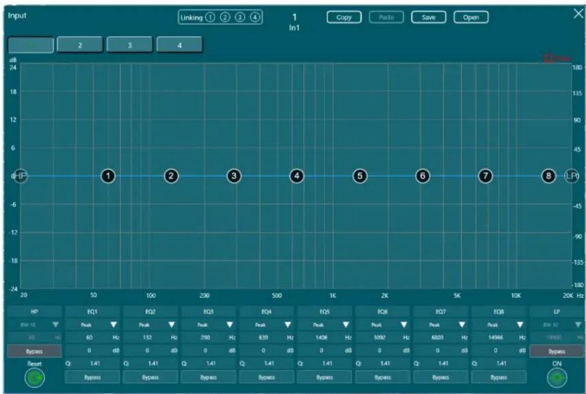
Task: Select EQ band node 4 on graph
Action: 297,176
